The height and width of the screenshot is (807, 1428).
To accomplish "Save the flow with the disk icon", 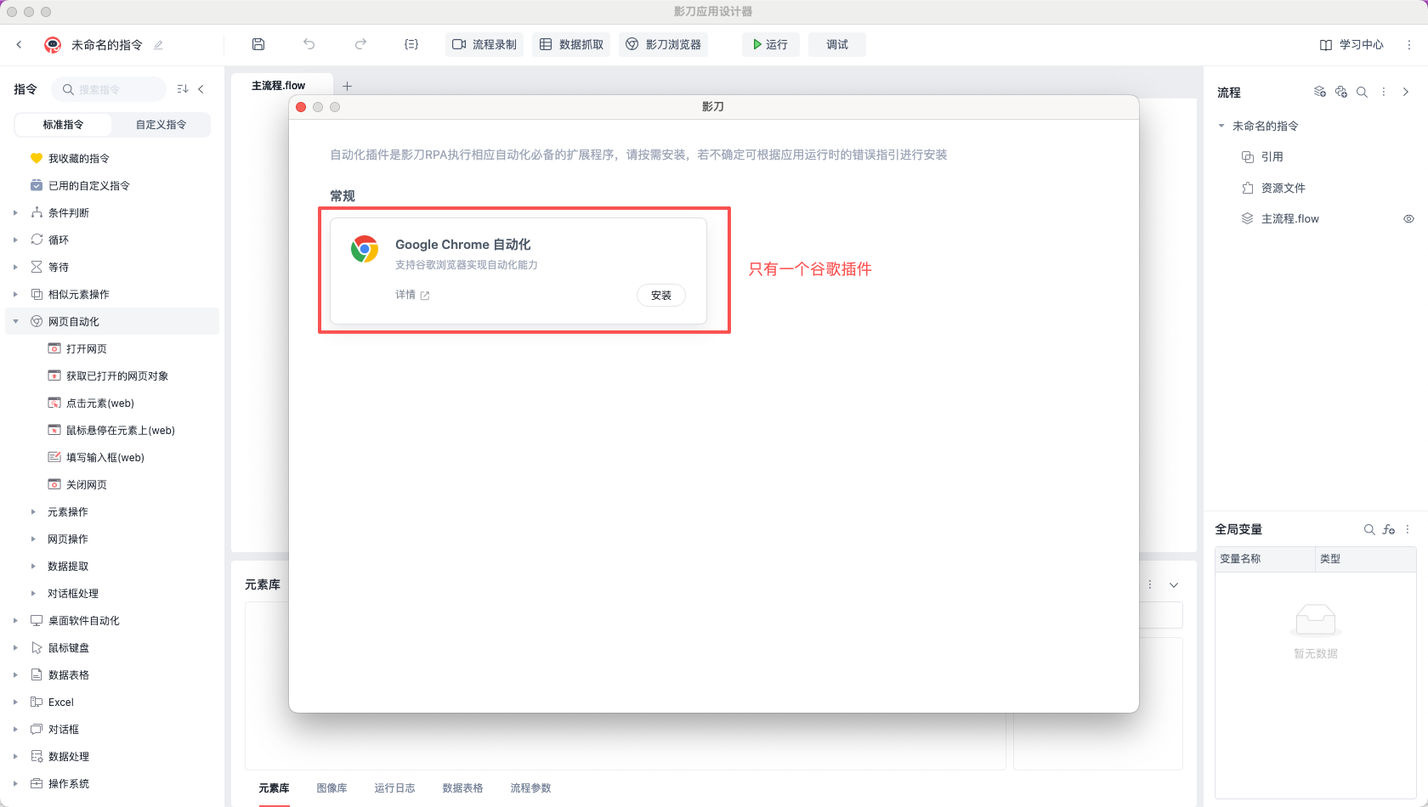I will (258, 44).
